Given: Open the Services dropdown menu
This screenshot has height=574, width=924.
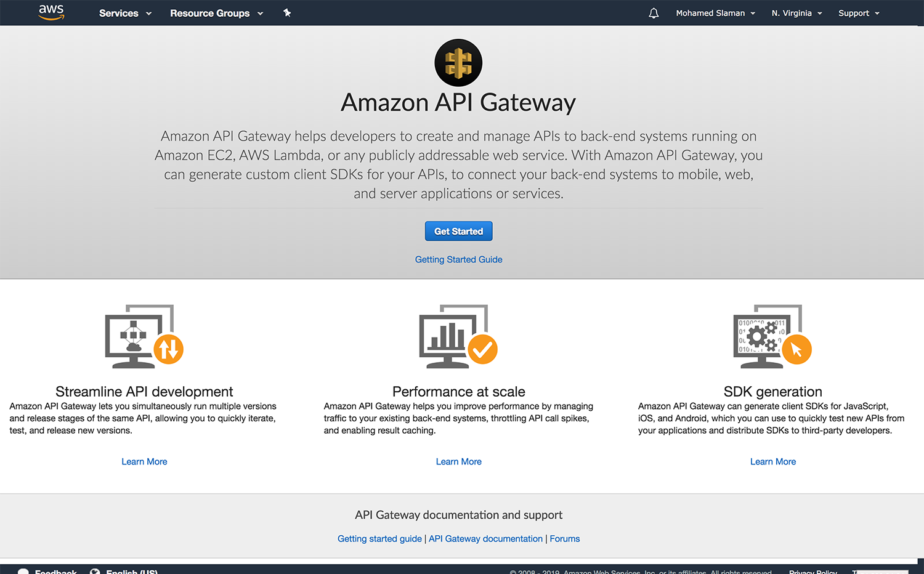Looking at the screenshot, I should [125, 13].
